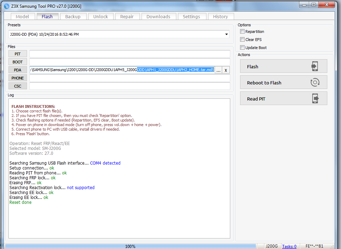This screenshot has width=341, height=249.
Task: Click 'Erasing EE lock... ok' log line
Action: pos(29,197)
